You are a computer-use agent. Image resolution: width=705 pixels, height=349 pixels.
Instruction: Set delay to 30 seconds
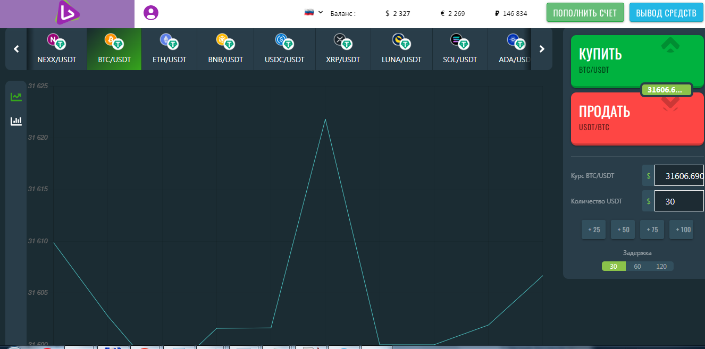614,267
